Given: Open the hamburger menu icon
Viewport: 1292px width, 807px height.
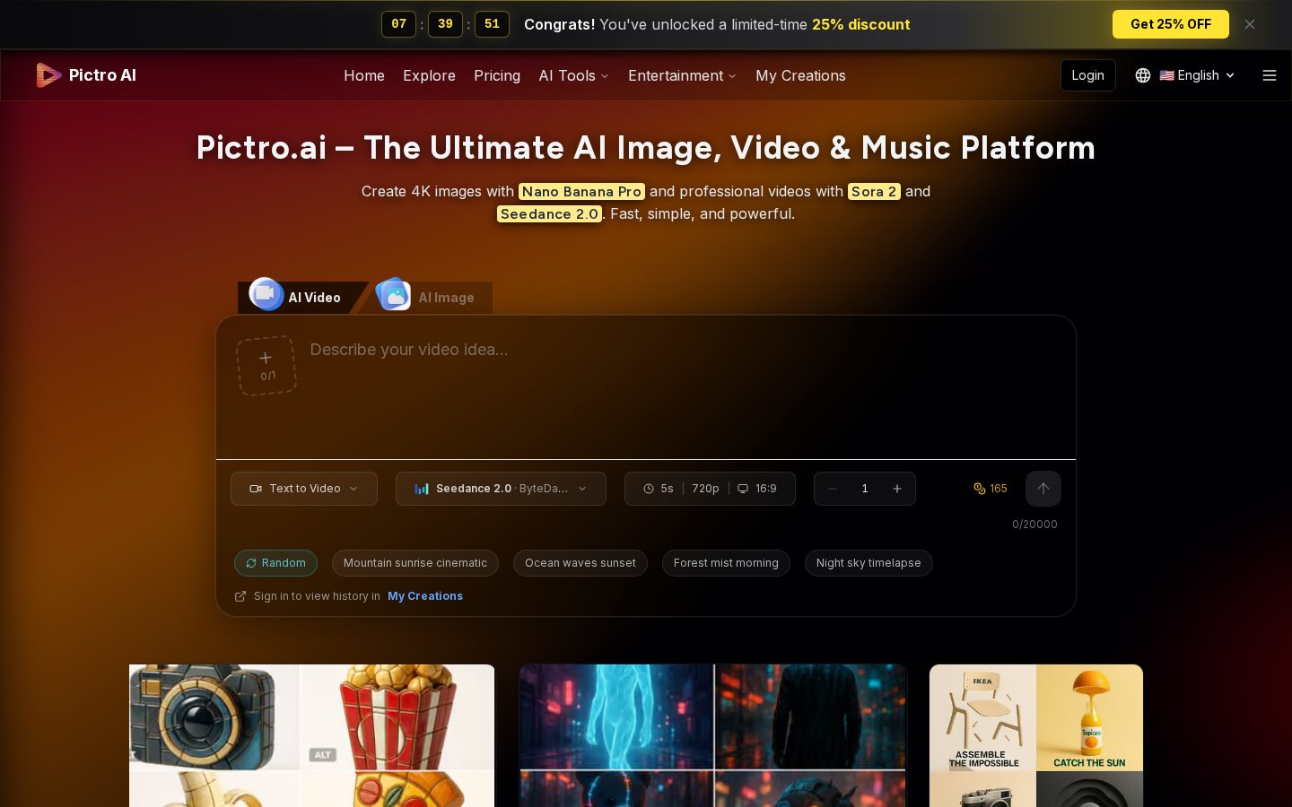Looking at the screenshot, I should click(1270, 75).
